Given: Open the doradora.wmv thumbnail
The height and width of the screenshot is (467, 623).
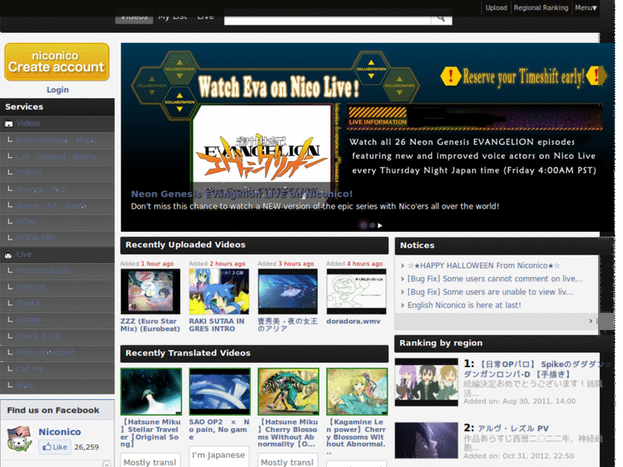Looking at the screenshot, I should click(357, 291).
